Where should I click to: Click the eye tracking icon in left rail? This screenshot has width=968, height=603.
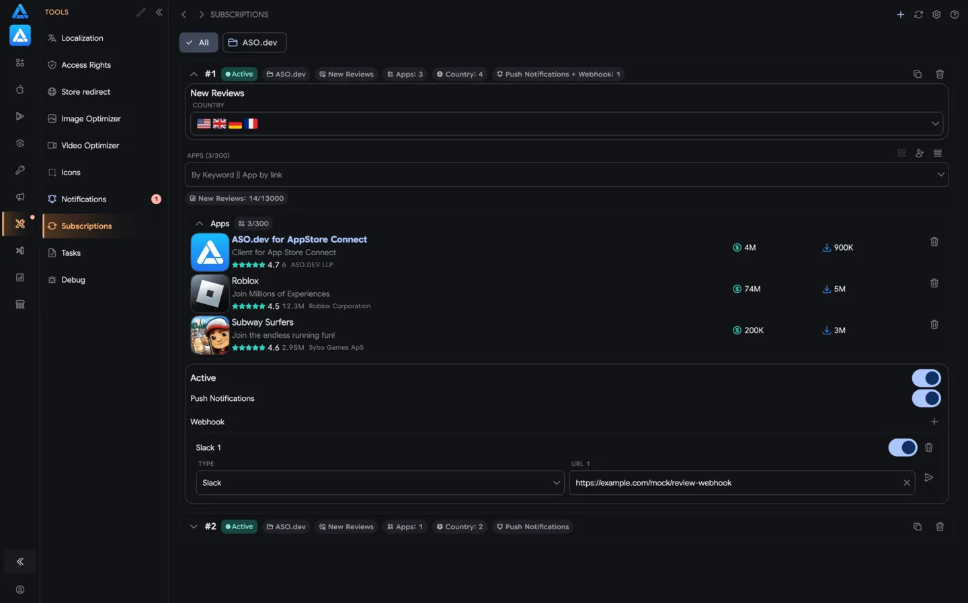(x=20, y=143)
